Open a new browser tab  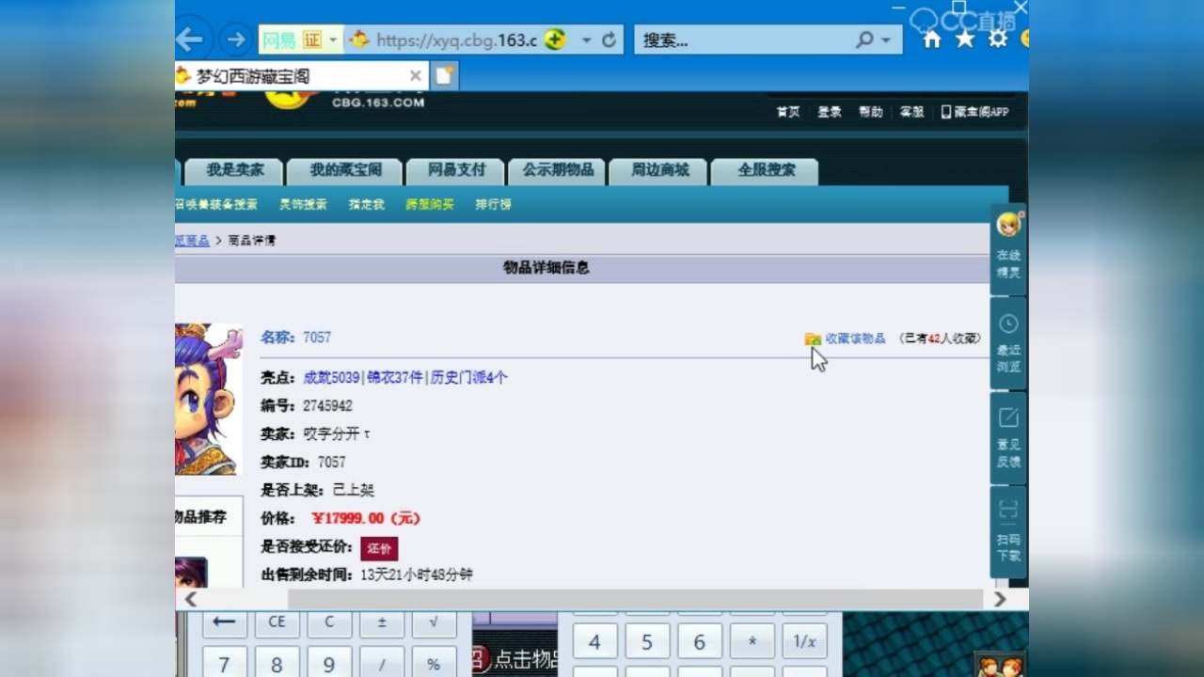(444, 75)
